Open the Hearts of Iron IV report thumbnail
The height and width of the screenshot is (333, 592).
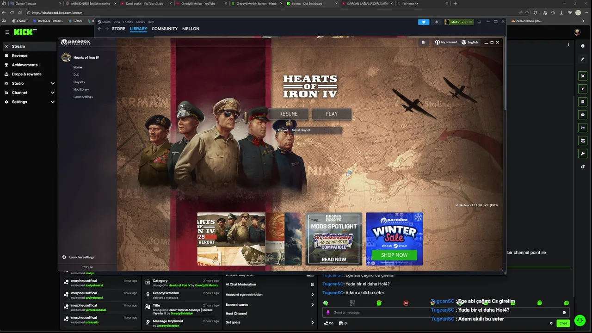[231, 239]
